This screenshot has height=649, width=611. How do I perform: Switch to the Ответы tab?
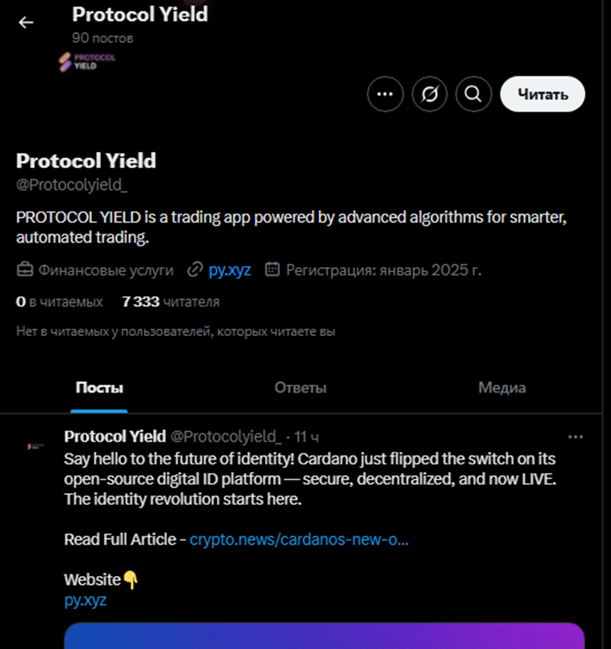click(x=300, y=388)
